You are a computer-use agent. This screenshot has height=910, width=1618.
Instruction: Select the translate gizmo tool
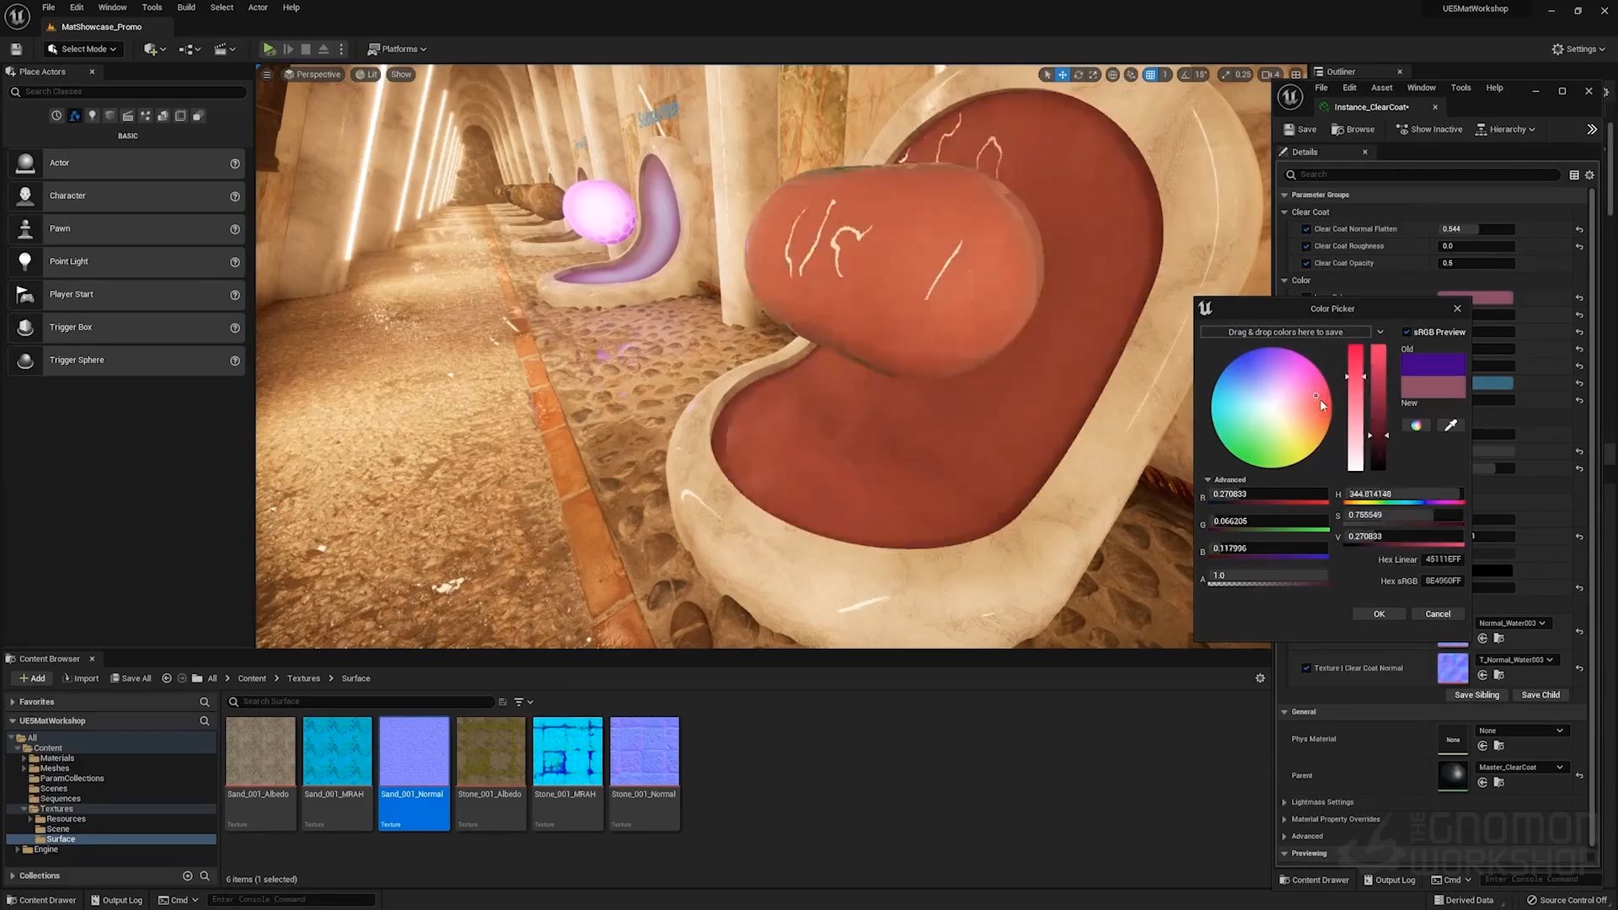pyautogui.click(x=1063, y=74)
